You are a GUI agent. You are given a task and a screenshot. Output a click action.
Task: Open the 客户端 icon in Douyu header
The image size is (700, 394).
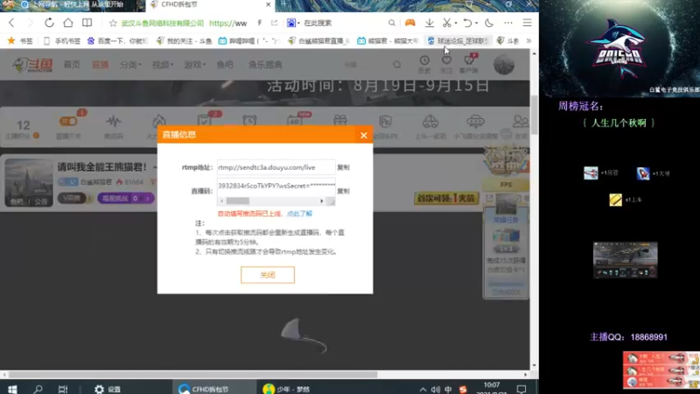[x=469, y=63]
